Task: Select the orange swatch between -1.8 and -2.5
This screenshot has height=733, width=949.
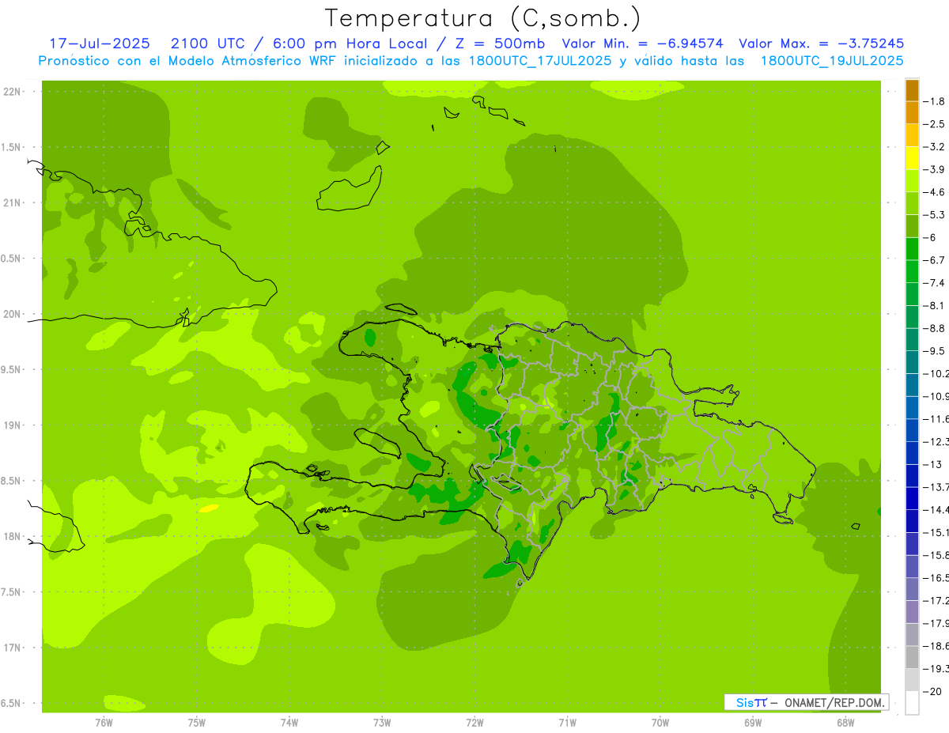Action: pyautogui.click(x=912, y=112)
